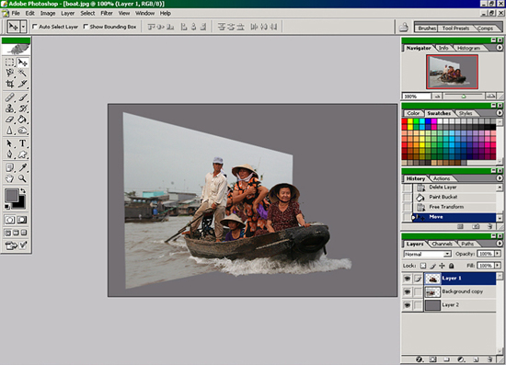Open the blending mode Normal dropdown
The width and height of the screenshot is (506, 365).
(427, 254)
